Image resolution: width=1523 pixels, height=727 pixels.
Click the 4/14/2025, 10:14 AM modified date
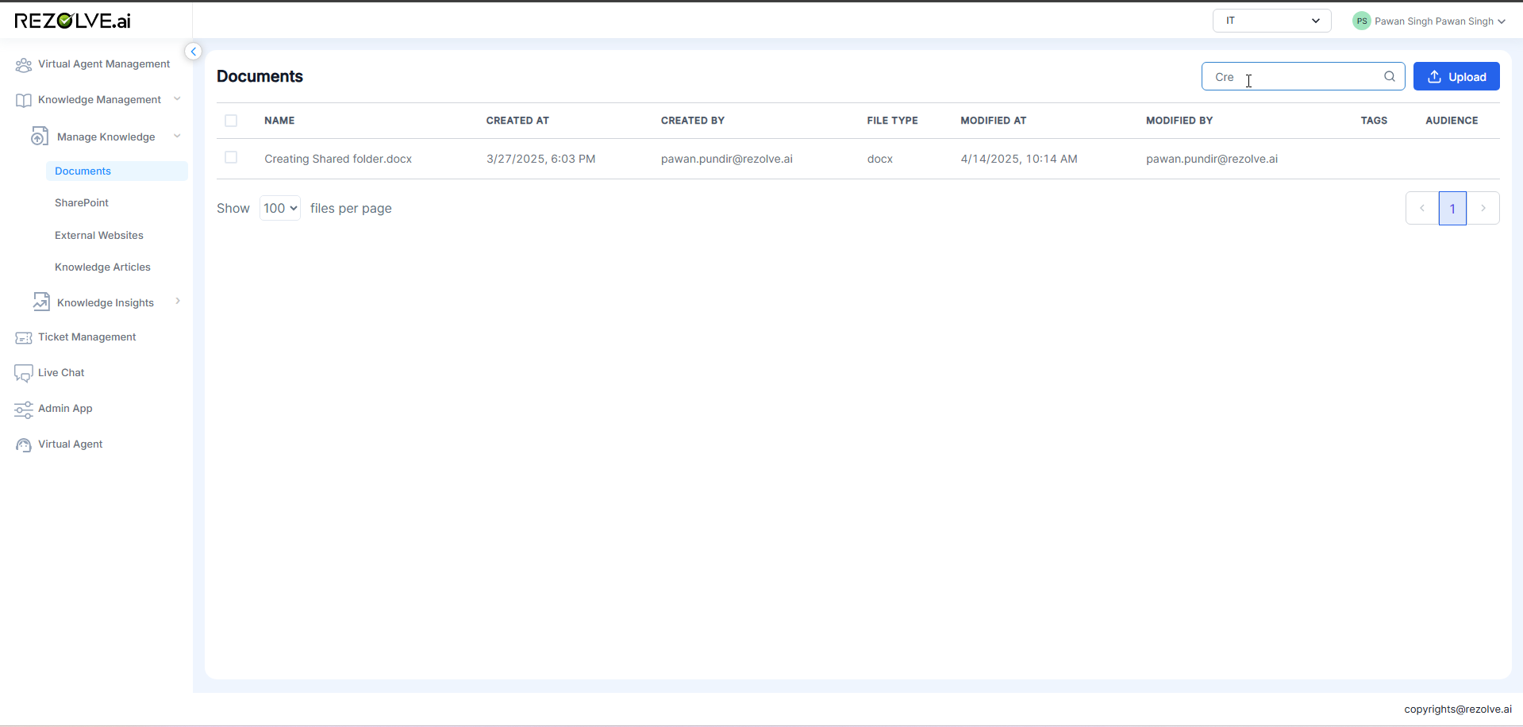(1019, 159)
